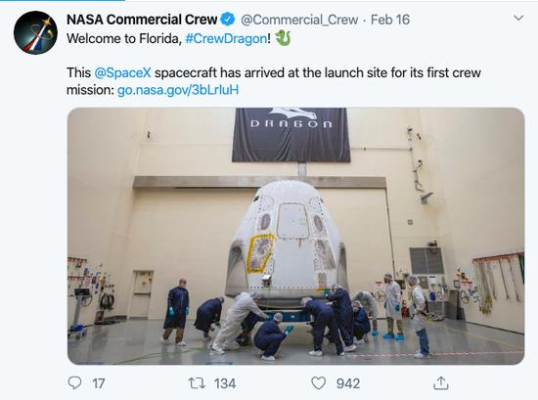This screenshot has height=400, width=538.
Task: Click the retweet arrows icon
Action: (197, 383)
